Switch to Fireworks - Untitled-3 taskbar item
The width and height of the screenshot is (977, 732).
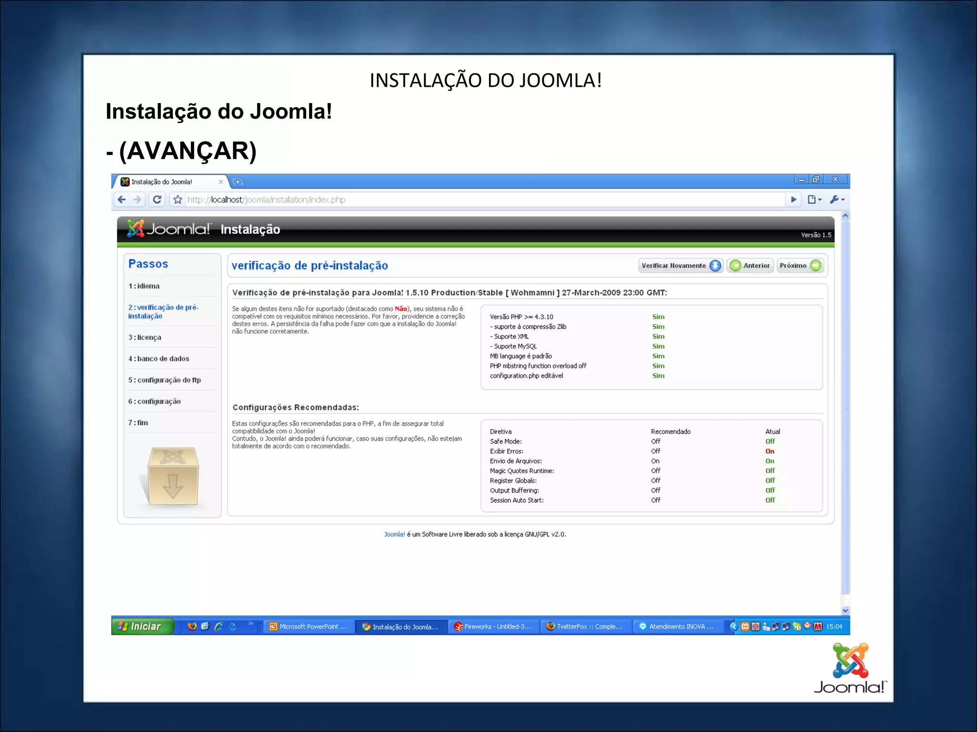493,627
